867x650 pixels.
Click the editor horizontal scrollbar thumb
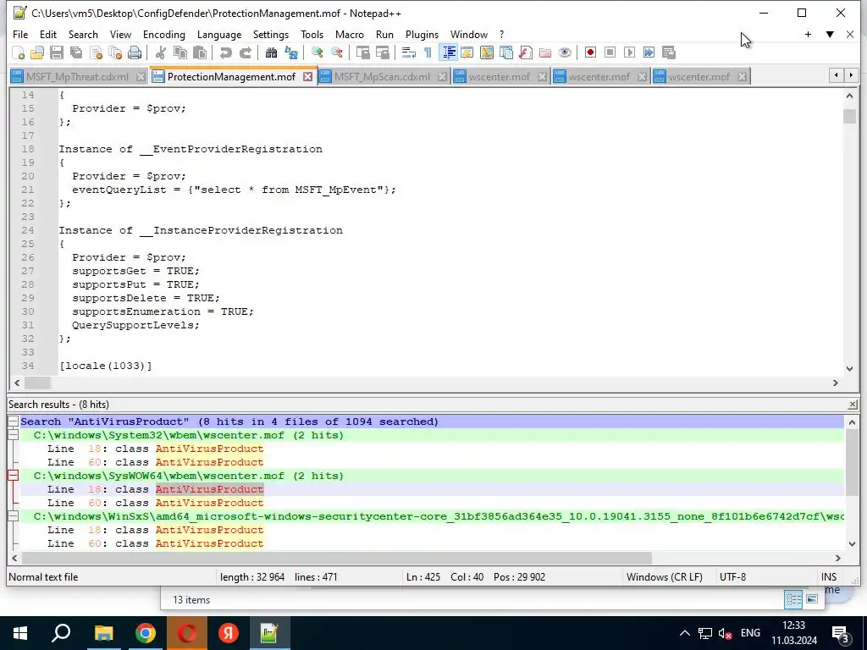[x=37, y=383]
